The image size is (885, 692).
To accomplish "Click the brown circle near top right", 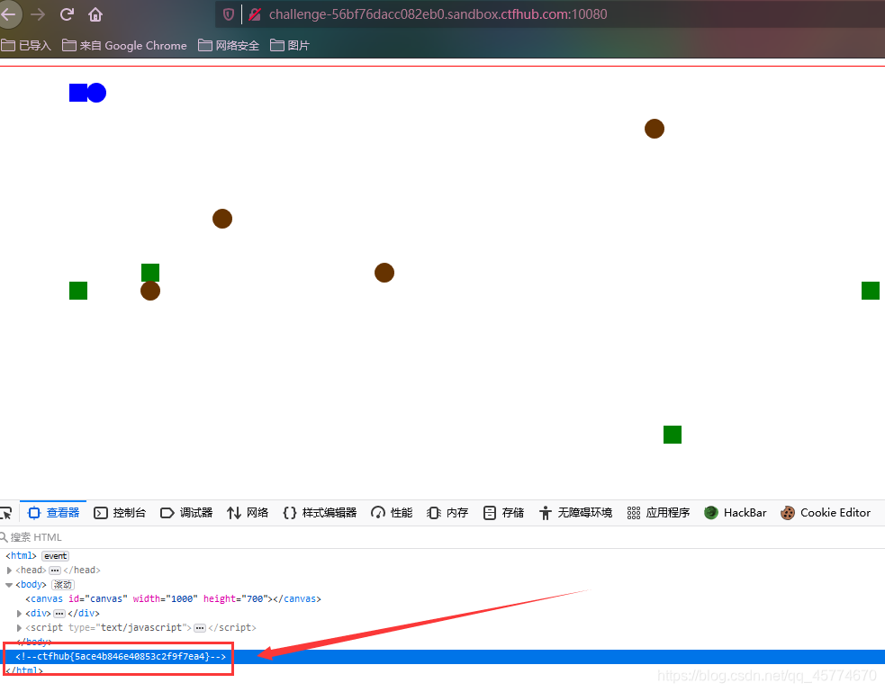I will tap(655, 129).
